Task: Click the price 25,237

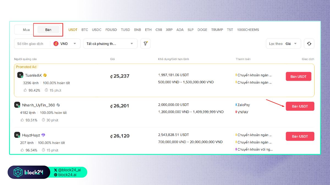Action: pyautogui.click(x=120, y=76)
